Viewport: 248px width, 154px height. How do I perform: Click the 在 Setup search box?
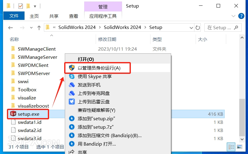pos(223,28)
